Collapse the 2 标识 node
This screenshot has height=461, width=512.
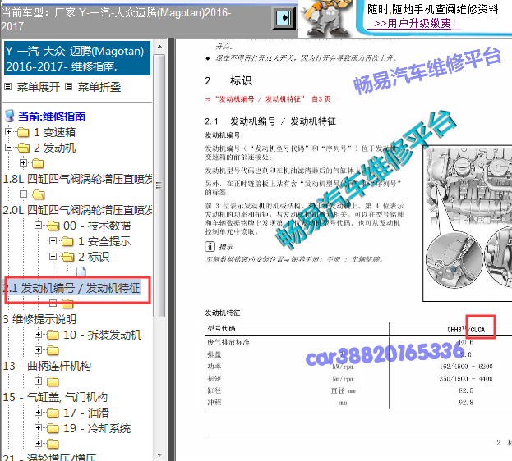click(53, 256)
